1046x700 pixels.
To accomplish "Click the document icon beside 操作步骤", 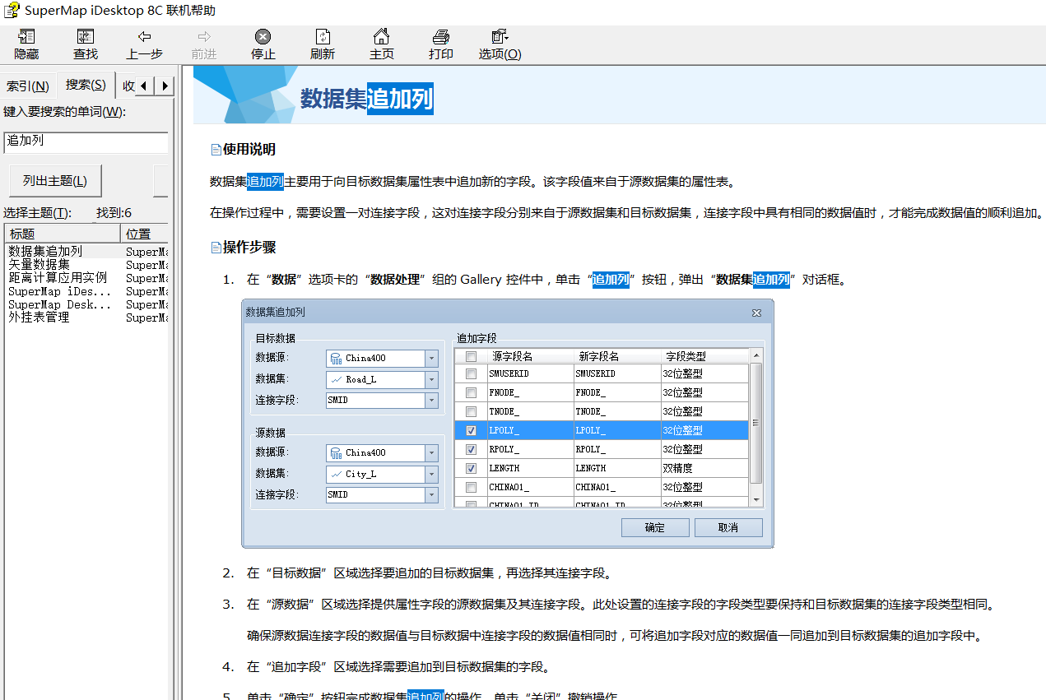I will click(x=216, y=248).
